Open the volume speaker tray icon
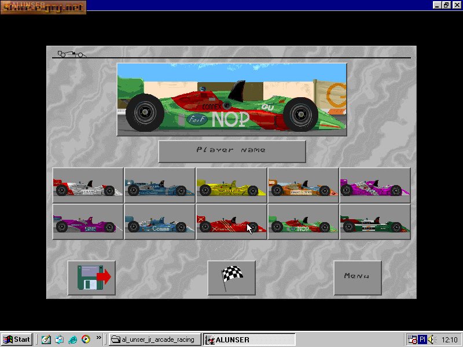 click(431, 339)
